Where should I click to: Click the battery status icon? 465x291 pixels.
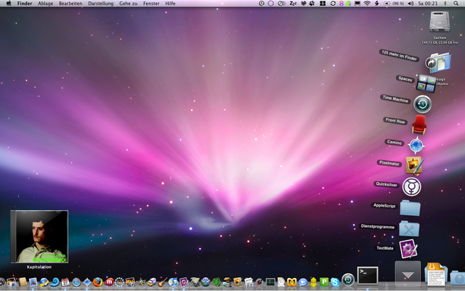pos(395,4)
